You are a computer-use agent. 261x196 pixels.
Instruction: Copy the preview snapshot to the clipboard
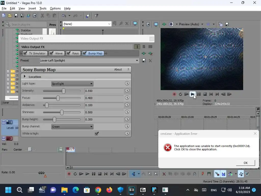(x=220, y=24)
